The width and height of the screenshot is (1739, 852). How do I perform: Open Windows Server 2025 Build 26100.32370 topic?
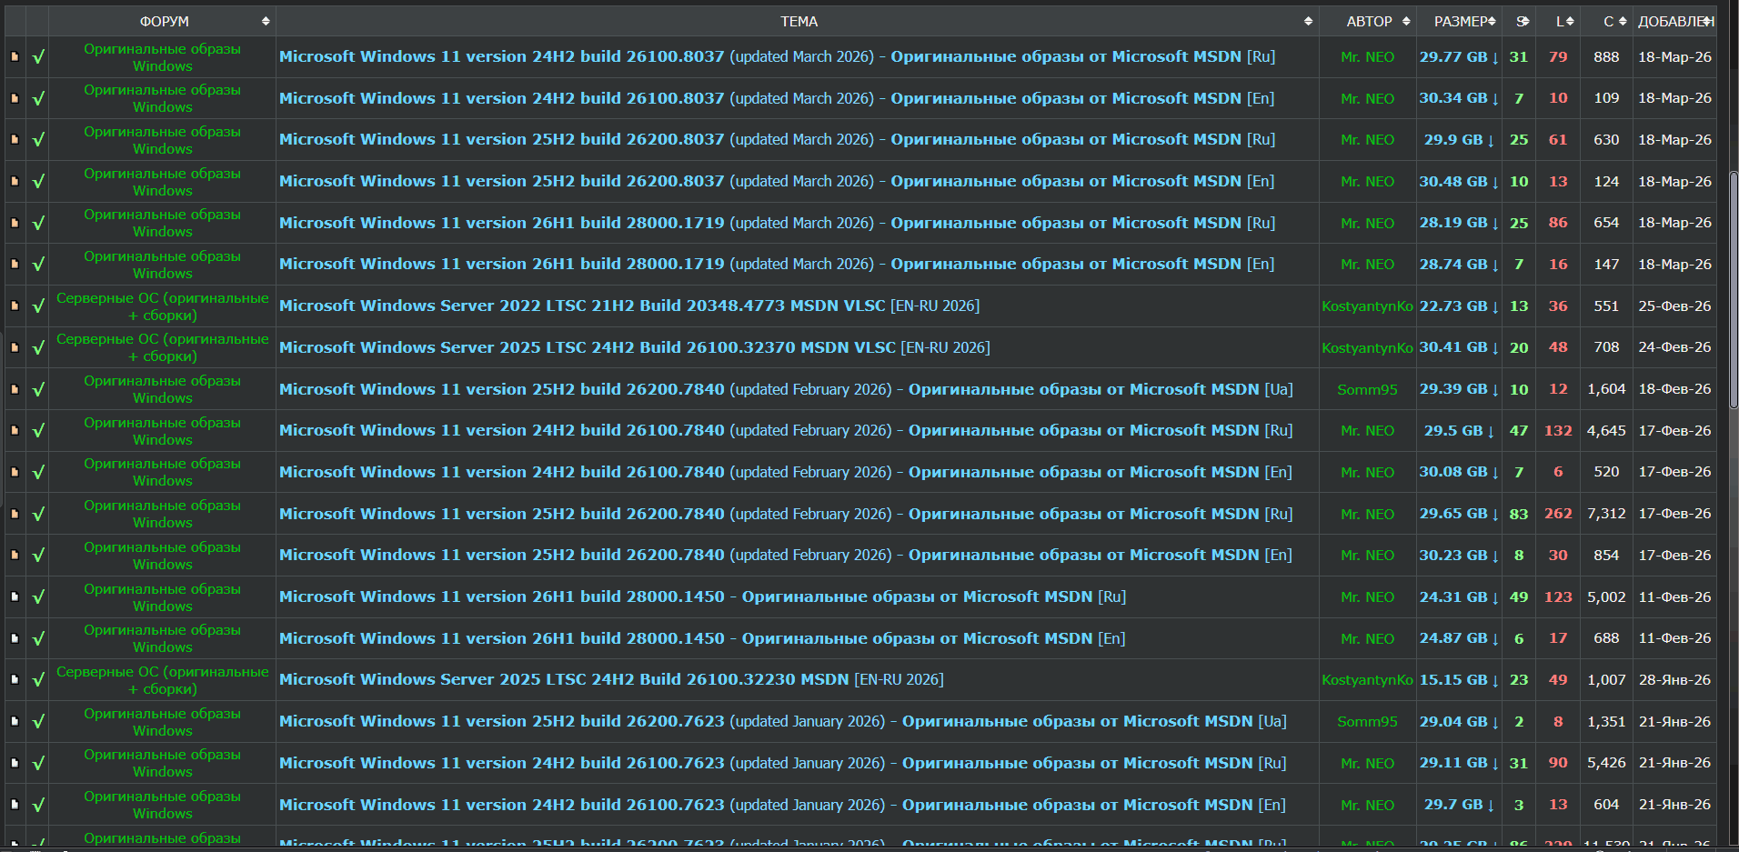click(634, 347)
